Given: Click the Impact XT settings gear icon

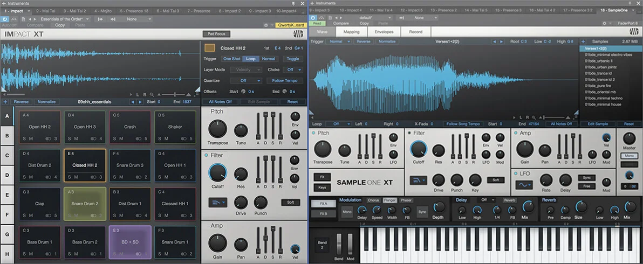Looking at the screenshot, I should click(x=266, y=25).
